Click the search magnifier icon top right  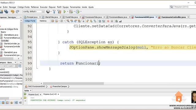[x=171, y=7]
